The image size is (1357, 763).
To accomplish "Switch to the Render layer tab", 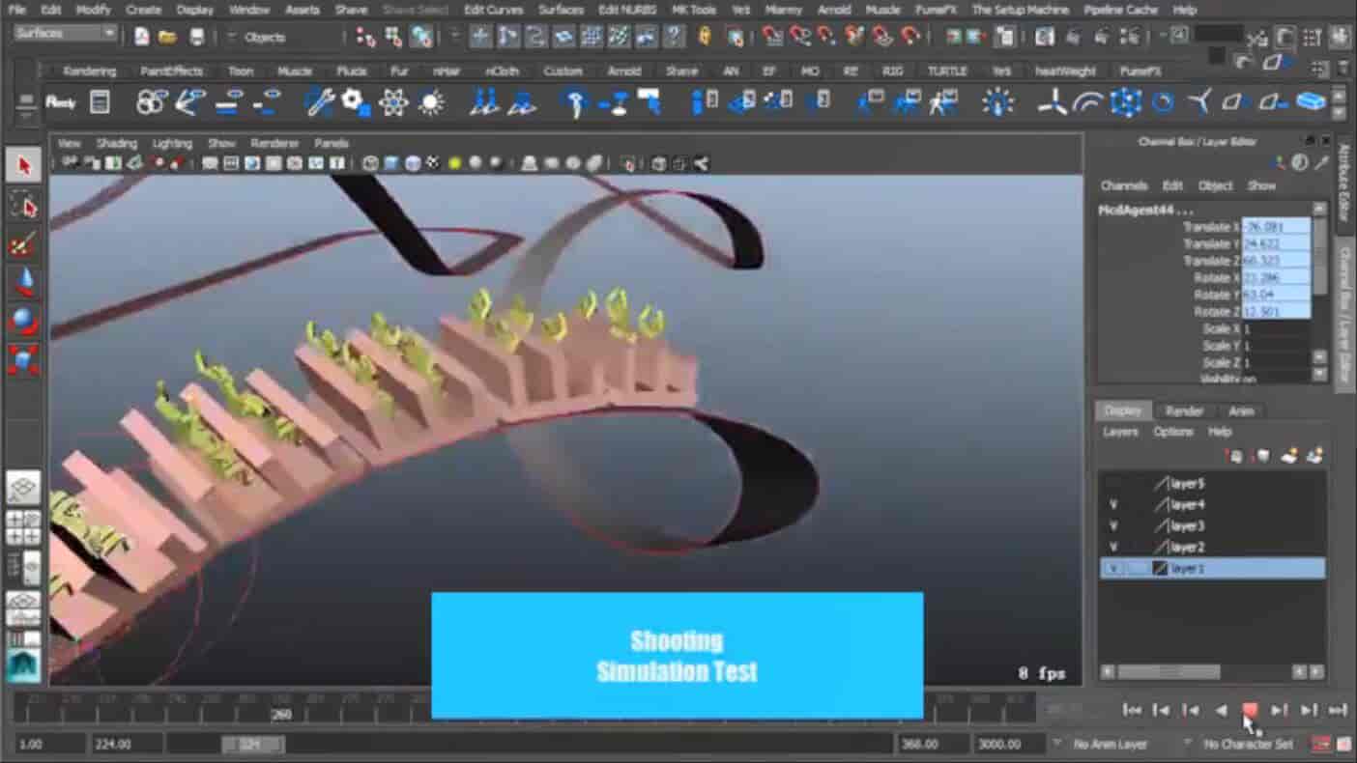I will pyautogui.click(x=1184, y=411).
